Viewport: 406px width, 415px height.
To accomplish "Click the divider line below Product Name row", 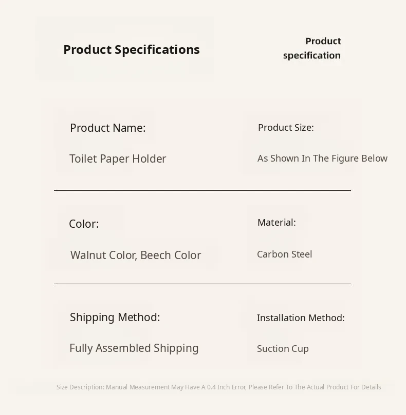I will 202,190.
